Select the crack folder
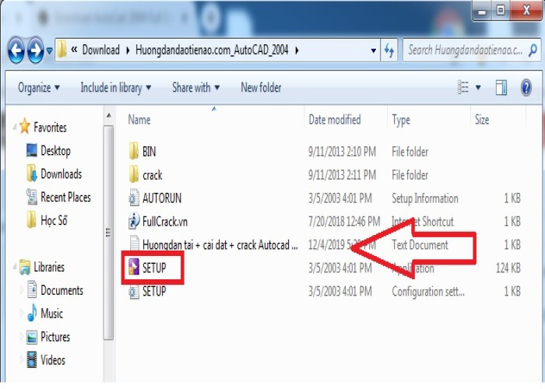Screen dimensions: 545x389 (152, 175)
